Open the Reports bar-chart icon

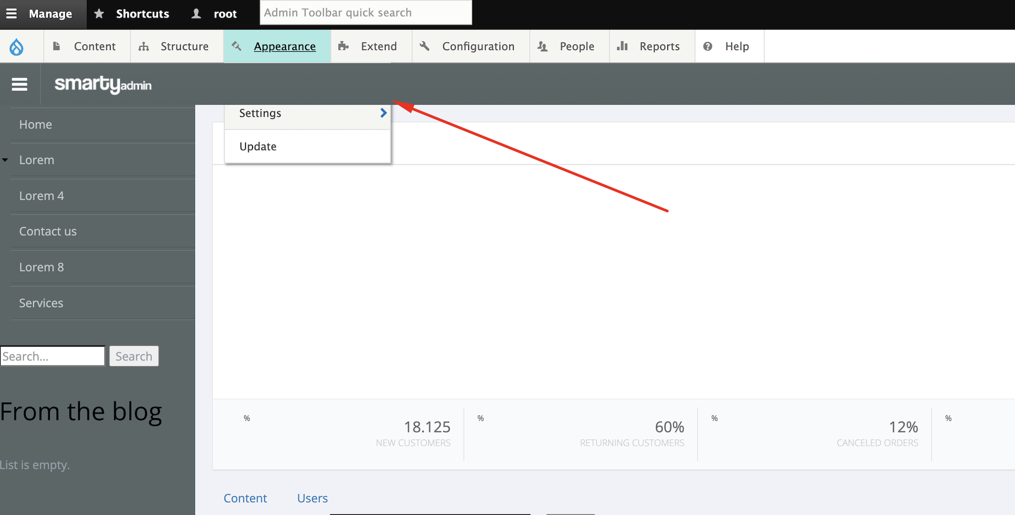623,46
